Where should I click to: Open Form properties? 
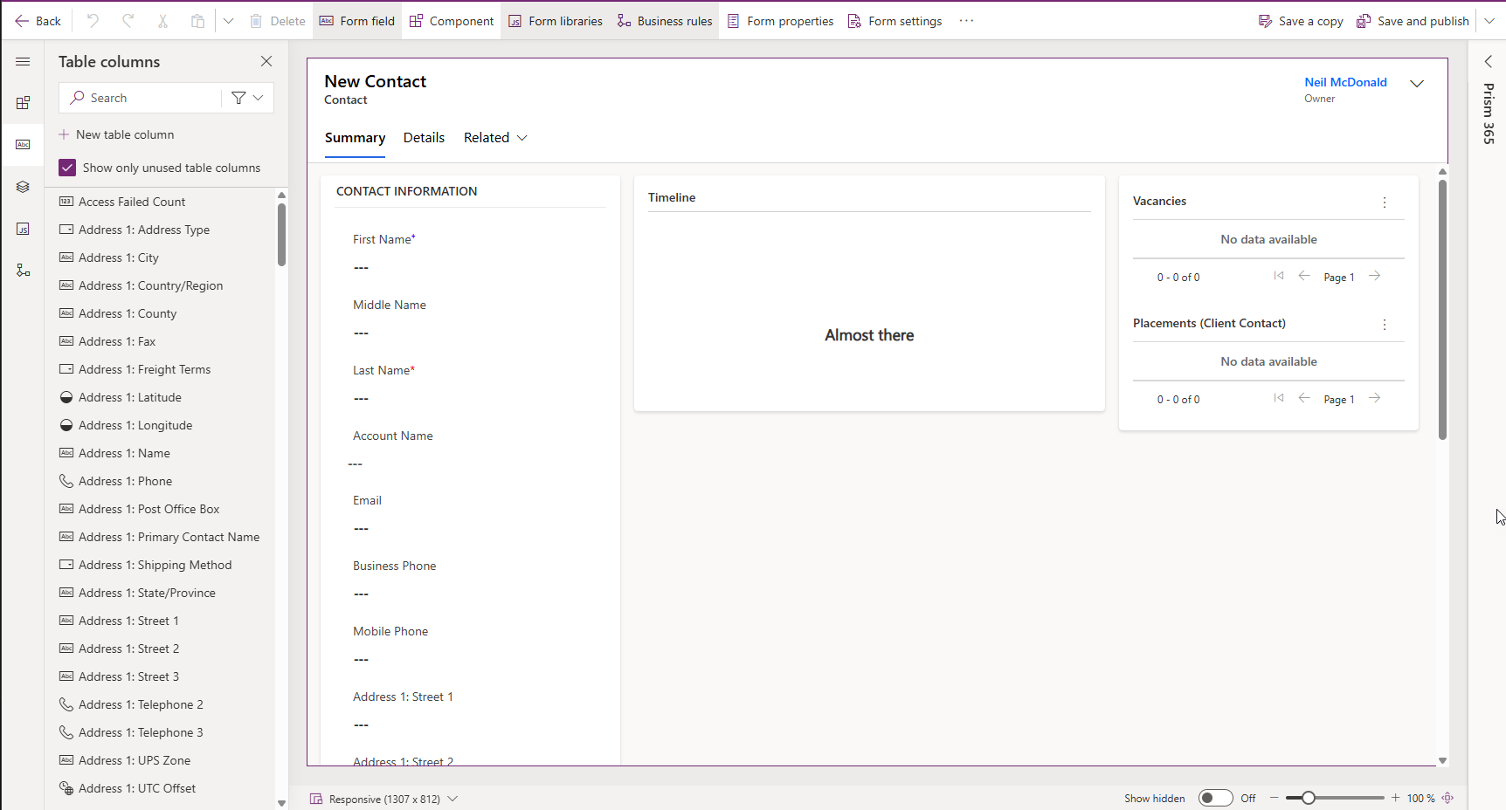(x=780, y=21)
